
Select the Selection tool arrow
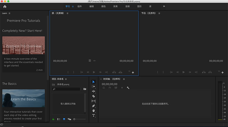(93, 82)
